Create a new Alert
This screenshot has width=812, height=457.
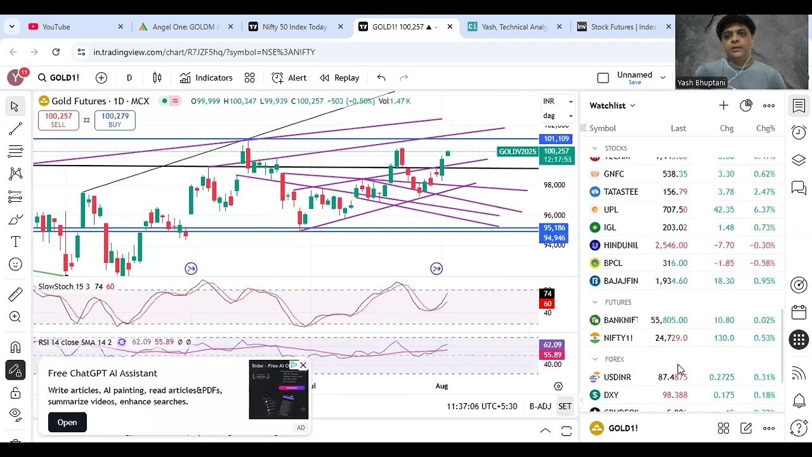[289, 77]
